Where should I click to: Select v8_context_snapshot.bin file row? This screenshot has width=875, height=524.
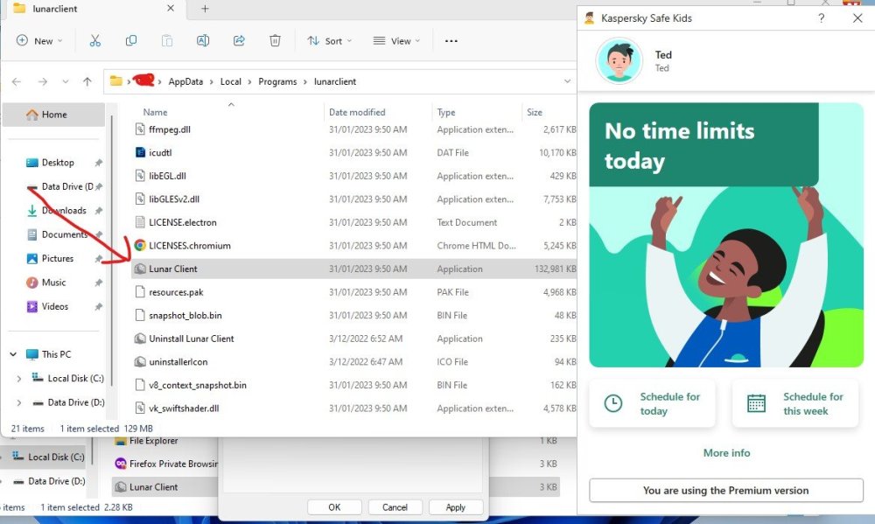[x=355, y=385]
